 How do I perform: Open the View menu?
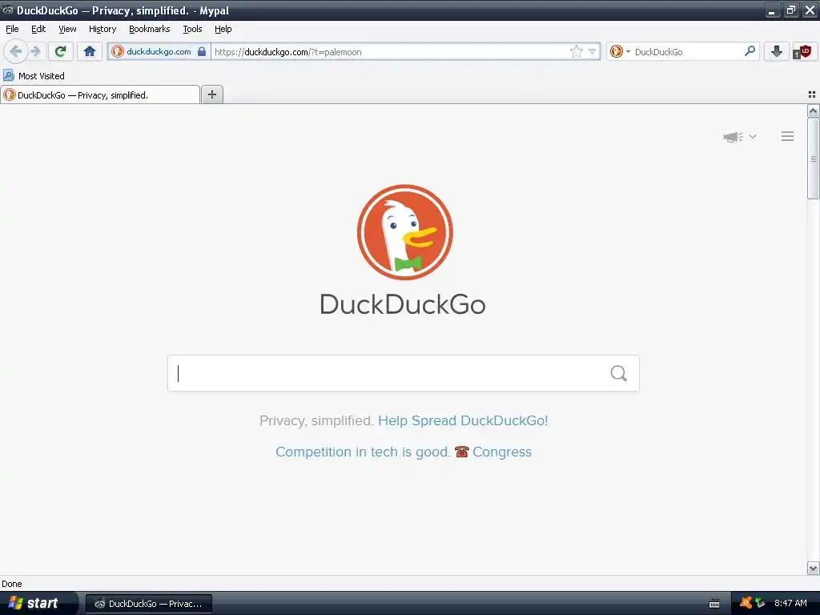pyautogui.click(x=67, y=29)
